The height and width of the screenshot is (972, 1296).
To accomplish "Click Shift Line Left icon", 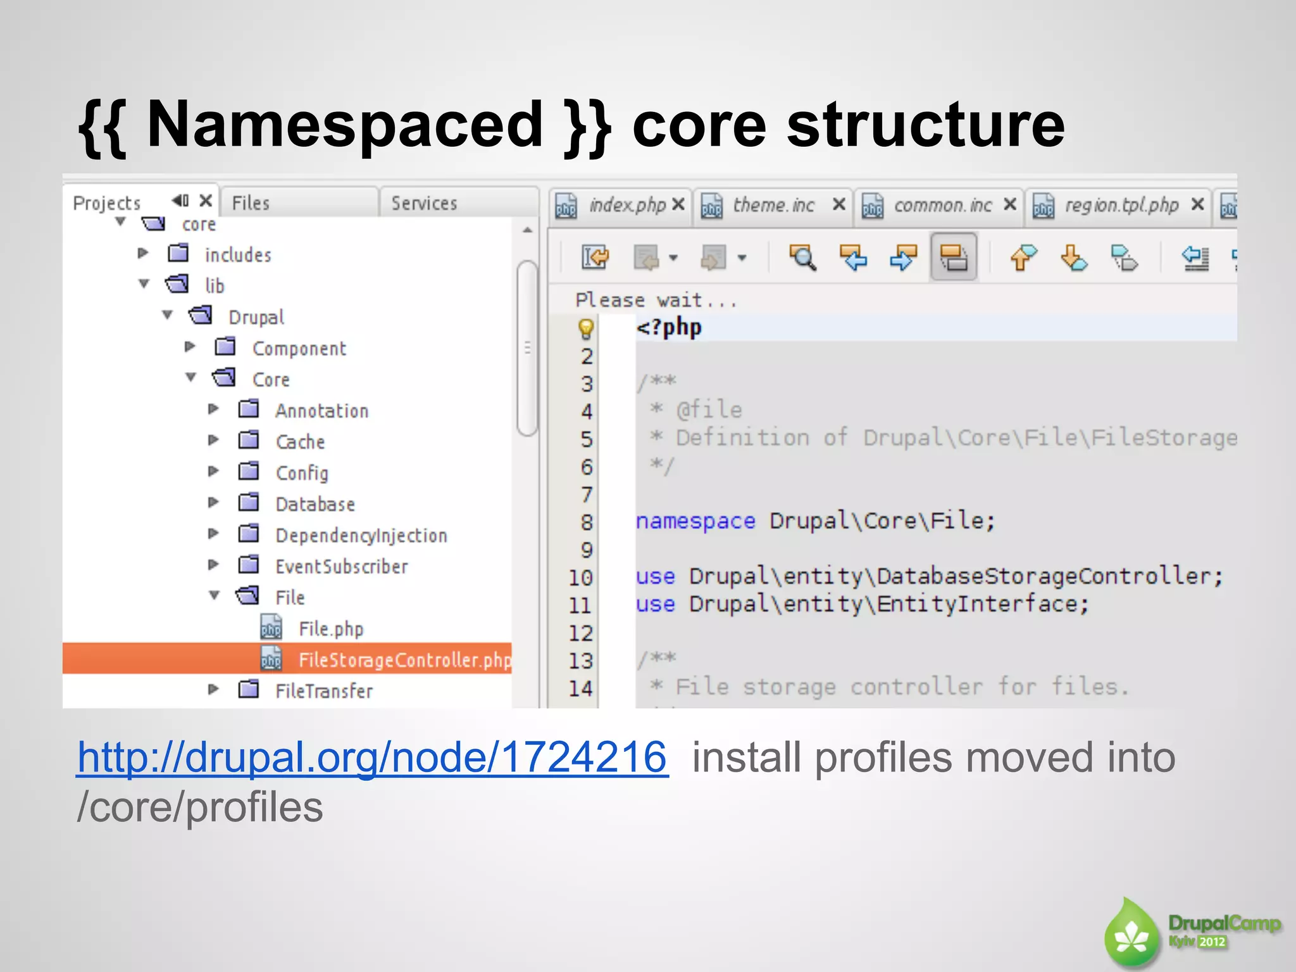I will click(1195, 258).
